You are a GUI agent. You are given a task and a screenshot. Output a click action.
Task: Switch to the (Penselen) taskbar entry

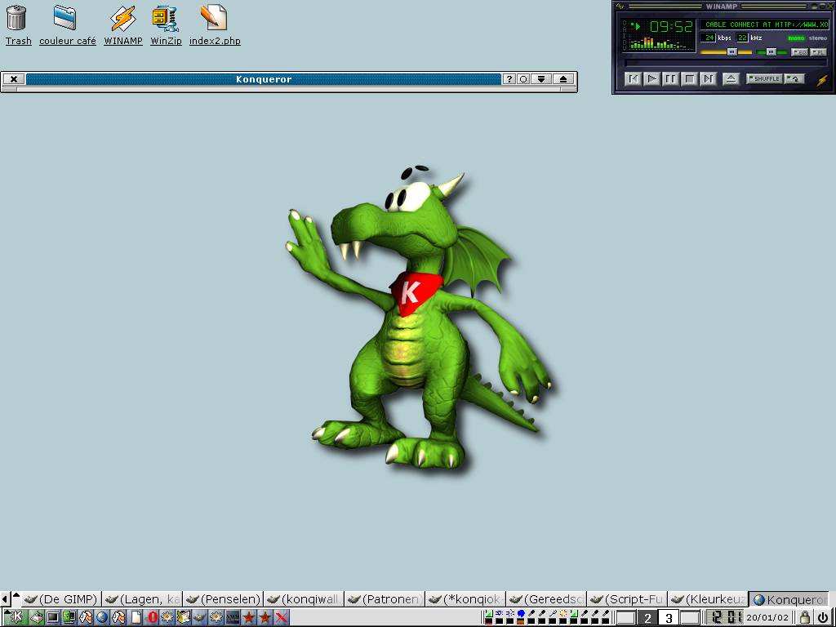tap(223, 599)
